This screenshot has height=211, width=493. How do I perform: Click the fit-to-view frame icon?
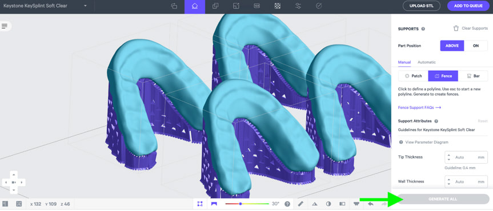tap(199, 204)
